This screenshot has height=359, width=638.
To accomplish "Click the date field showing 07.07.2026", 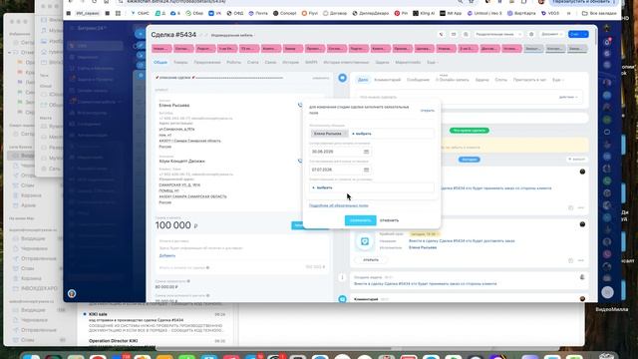I will [x=340, y=170].
